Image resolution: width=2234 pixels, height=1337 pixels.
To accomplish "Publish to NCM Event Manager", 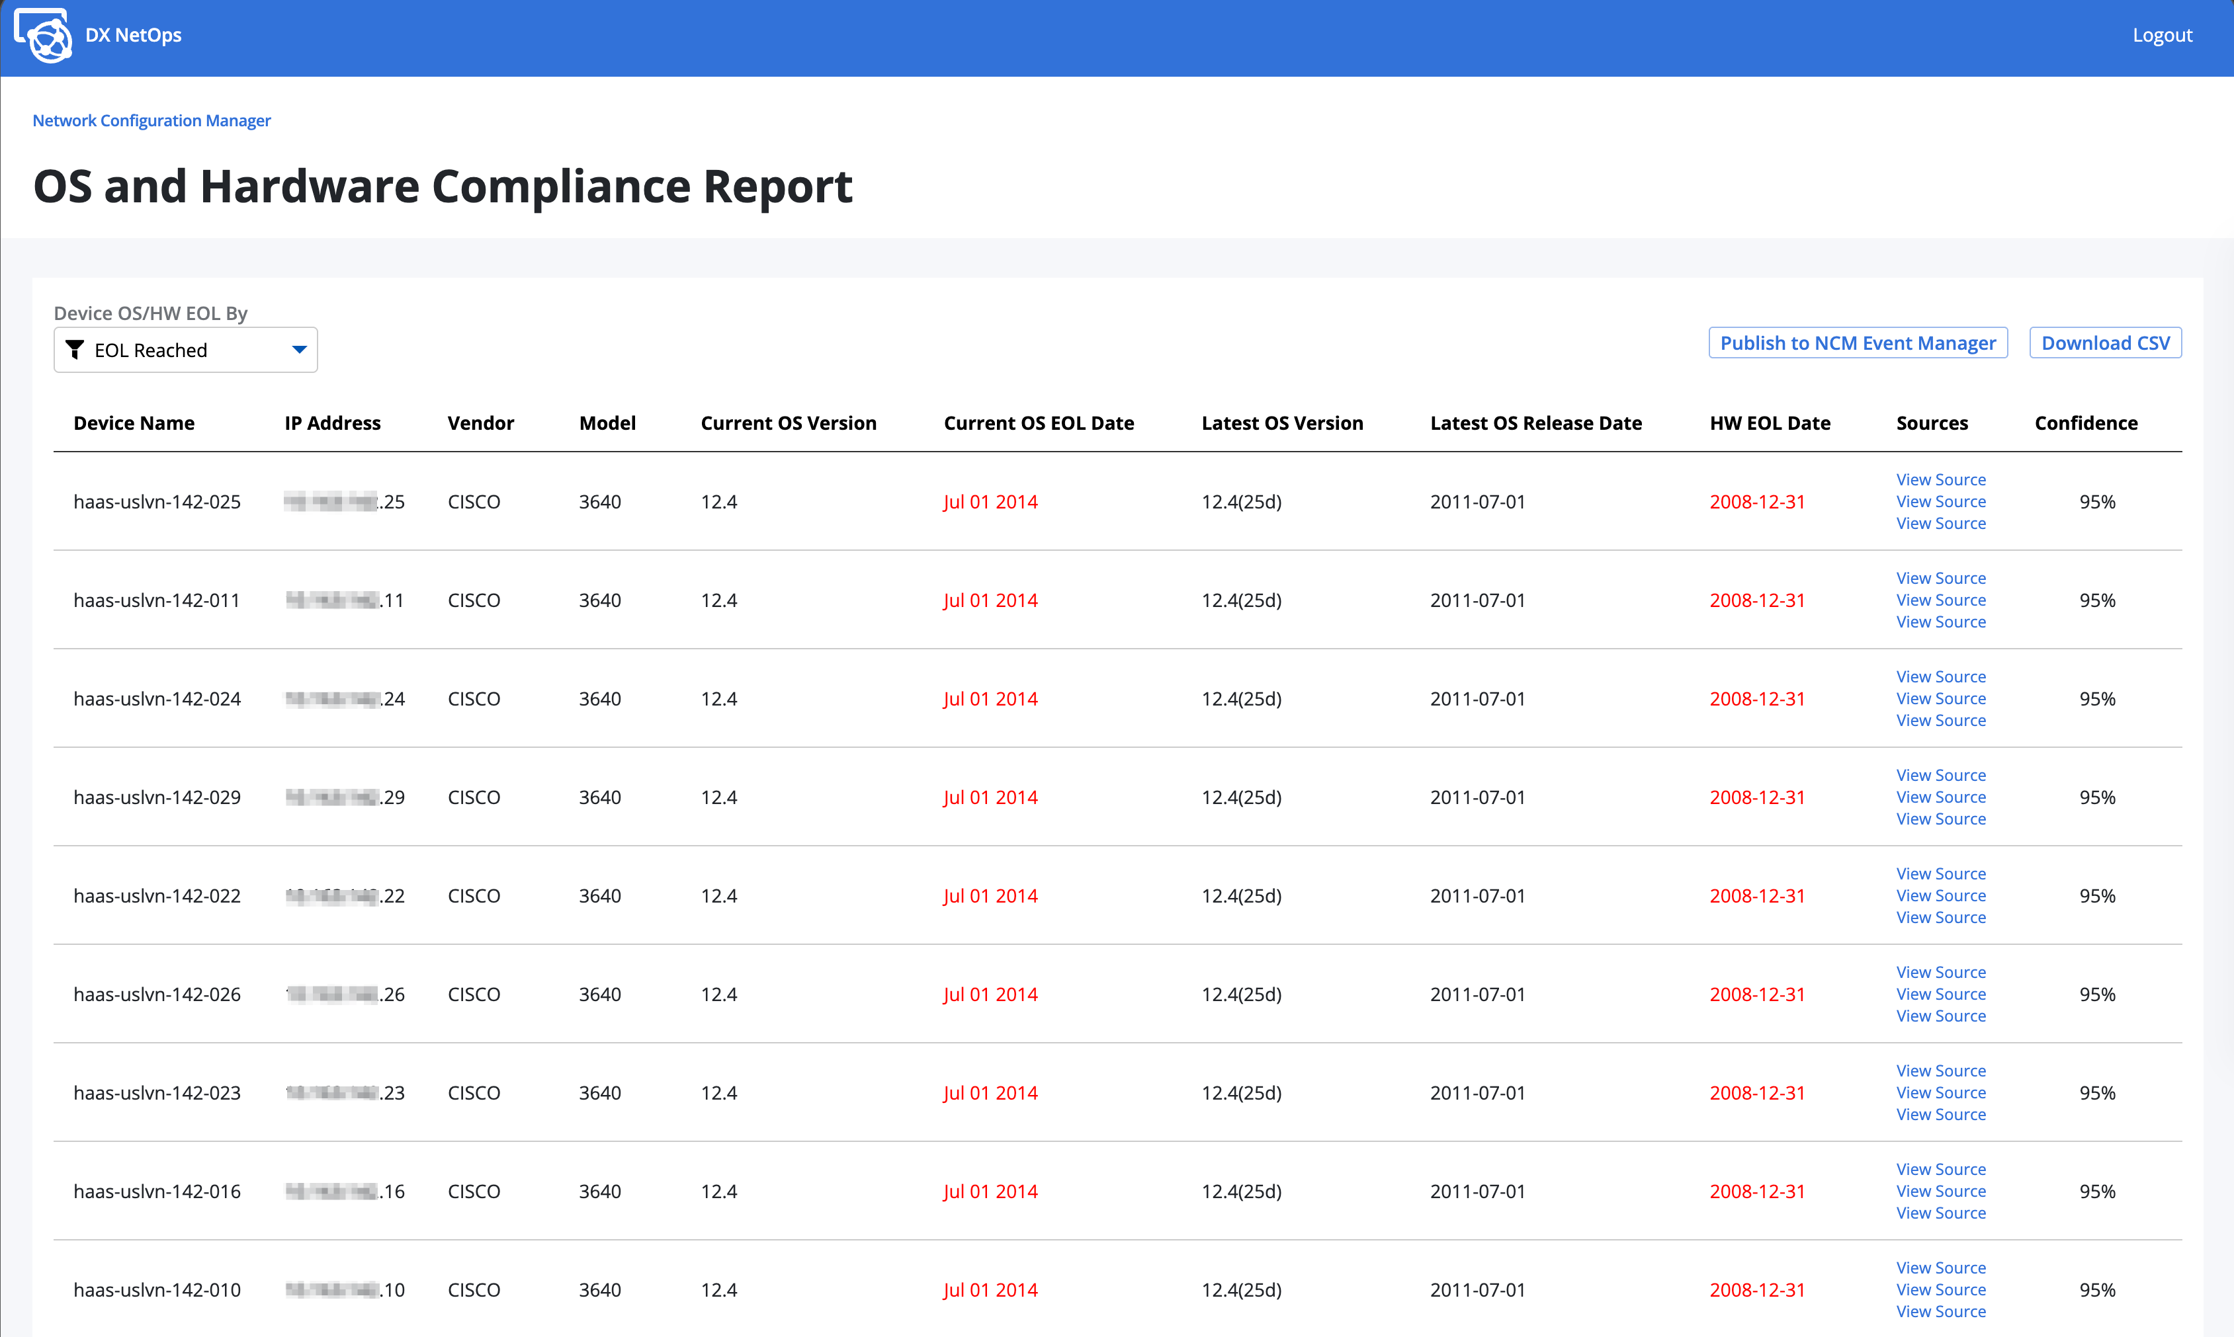I will (1858, 343).
